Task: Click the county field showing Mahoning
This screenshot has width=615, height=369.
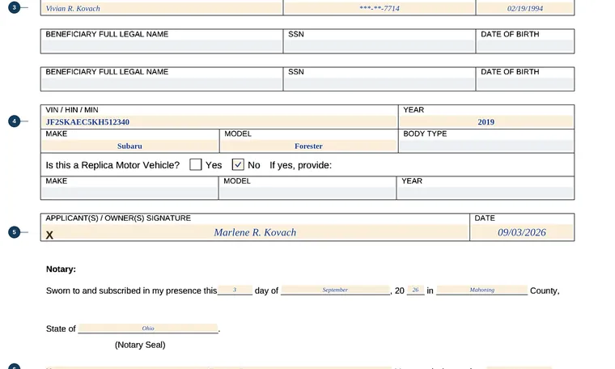Action: pyautogui.click(x=482, y=290)
